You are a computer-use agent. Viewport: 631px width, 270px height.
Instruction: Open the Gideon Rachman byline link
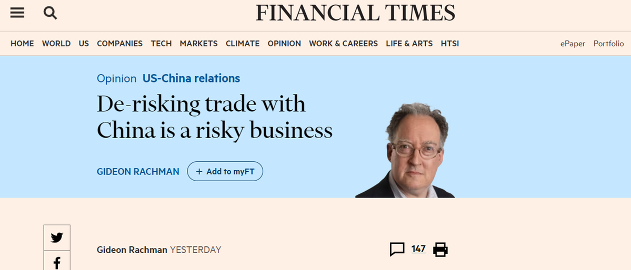click(132, 250)
